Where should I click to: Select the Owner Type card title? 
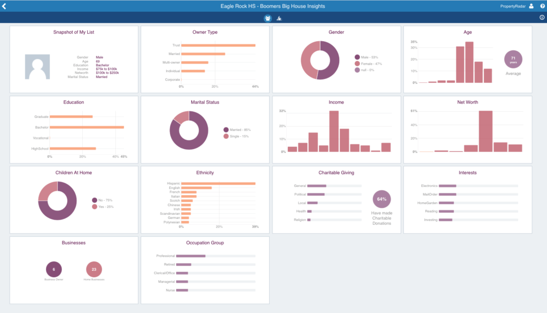(x=205, y=32)
